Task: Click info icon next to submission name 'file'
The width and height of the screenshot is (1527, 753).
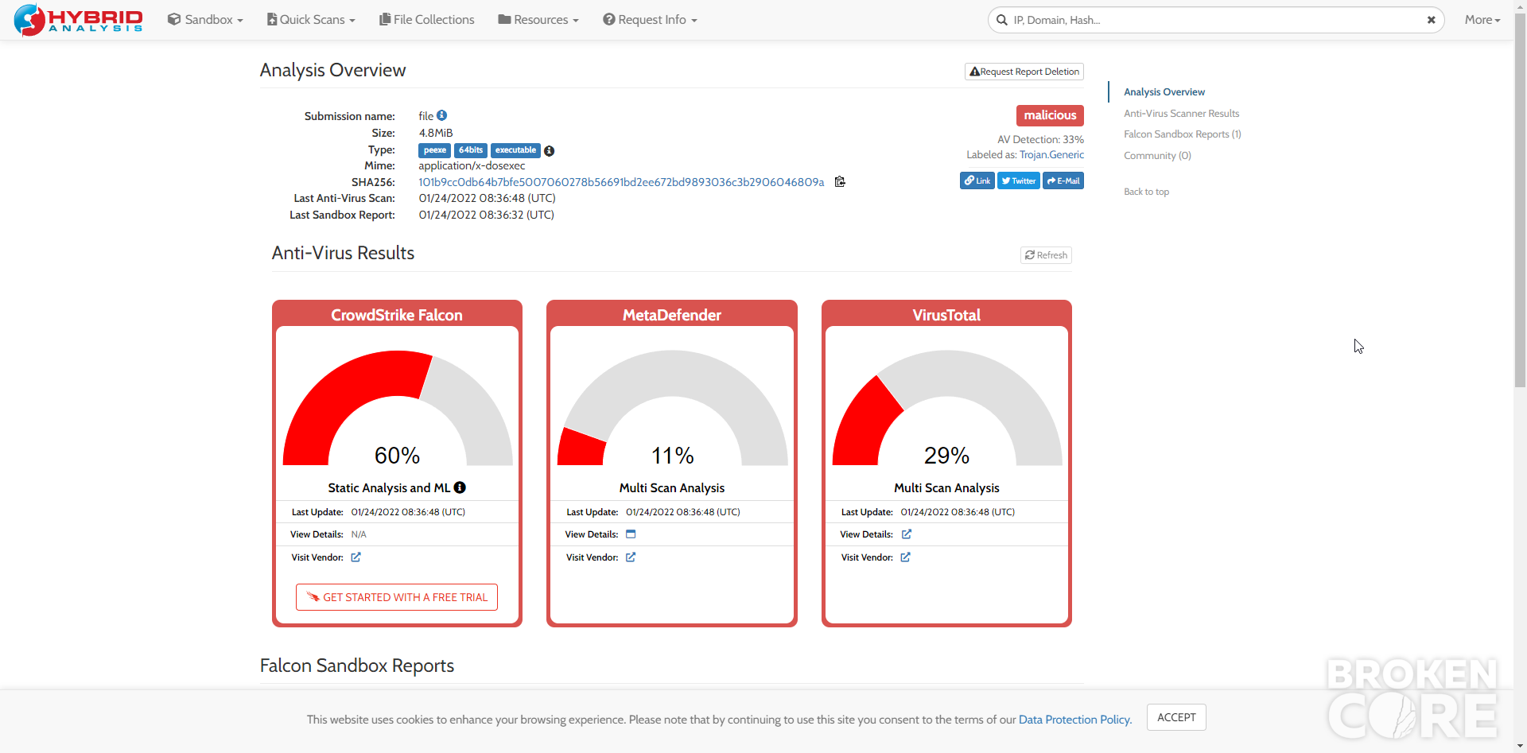Action: coord(442,115)
